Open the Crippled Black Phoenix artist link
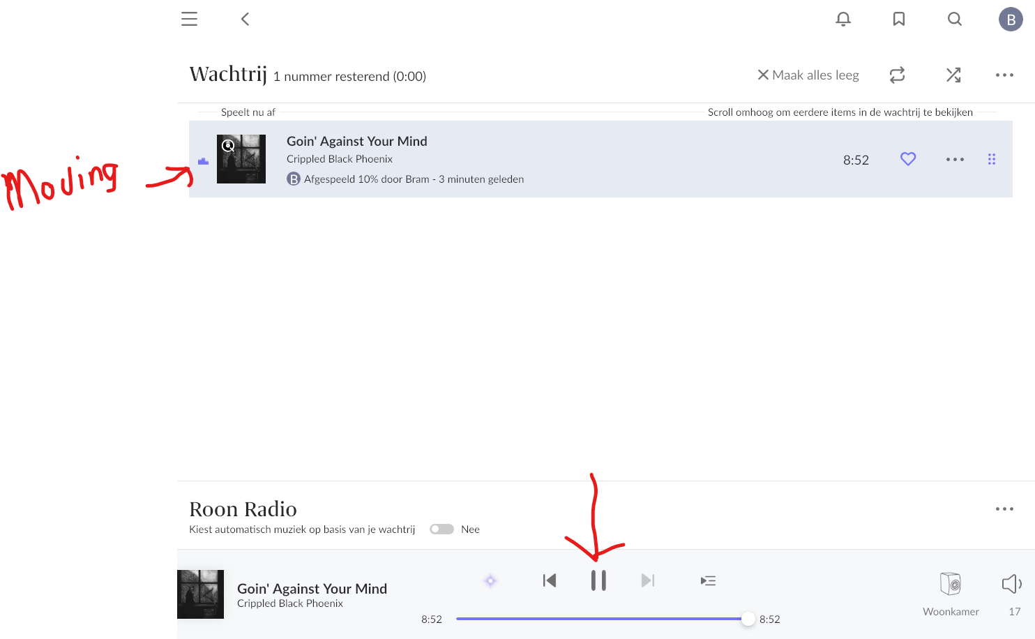Screen dimensions: 1035x639 340,159
